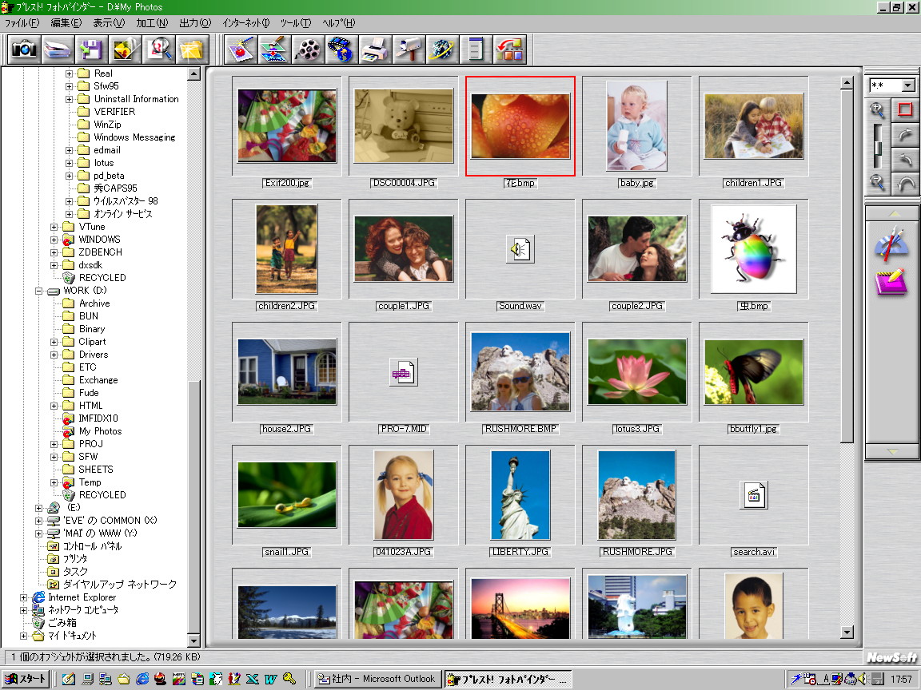Click the film reel icon in toolbar
The height and width of the screenshot is (690, 921).
click(308, 50)
